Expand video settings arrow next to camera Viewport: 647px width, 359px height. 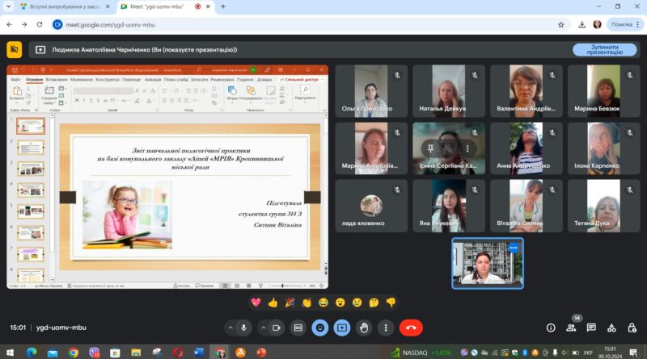(263, 328)
